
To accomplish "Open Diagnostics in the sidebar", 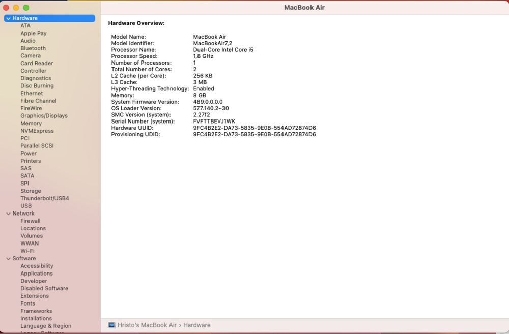I will [x=36, y=78].
